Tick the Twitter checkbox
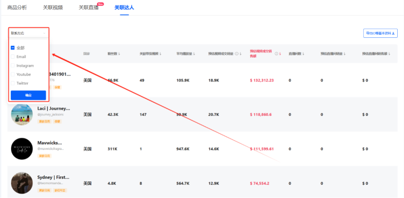 [x=13, y=83]
